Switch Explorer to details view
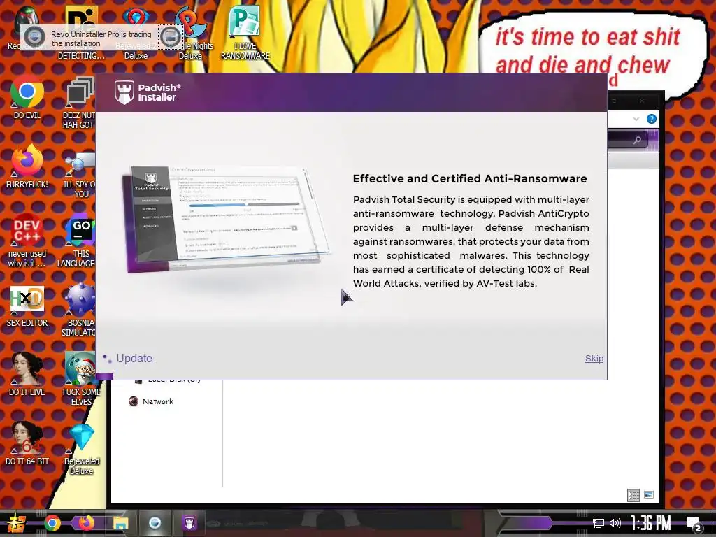This screenshot has width=716, height=537. click(633, 495)
